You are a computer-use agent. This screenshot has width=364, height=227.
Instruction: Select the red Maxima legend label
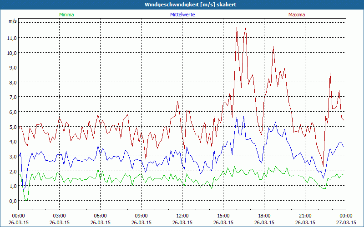tap(297, 15)
